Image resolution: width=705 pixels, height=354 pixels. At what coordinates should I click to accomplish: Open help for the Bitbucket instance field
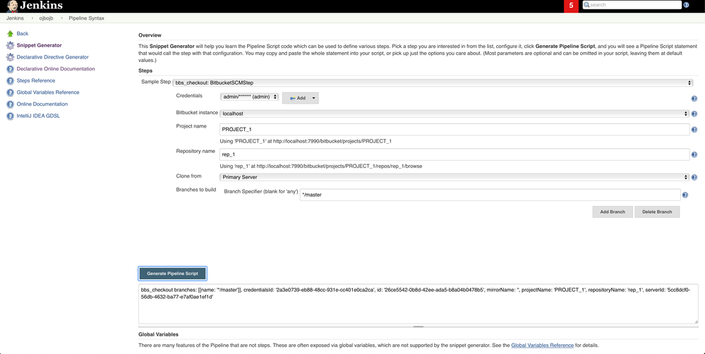[694, 114]
